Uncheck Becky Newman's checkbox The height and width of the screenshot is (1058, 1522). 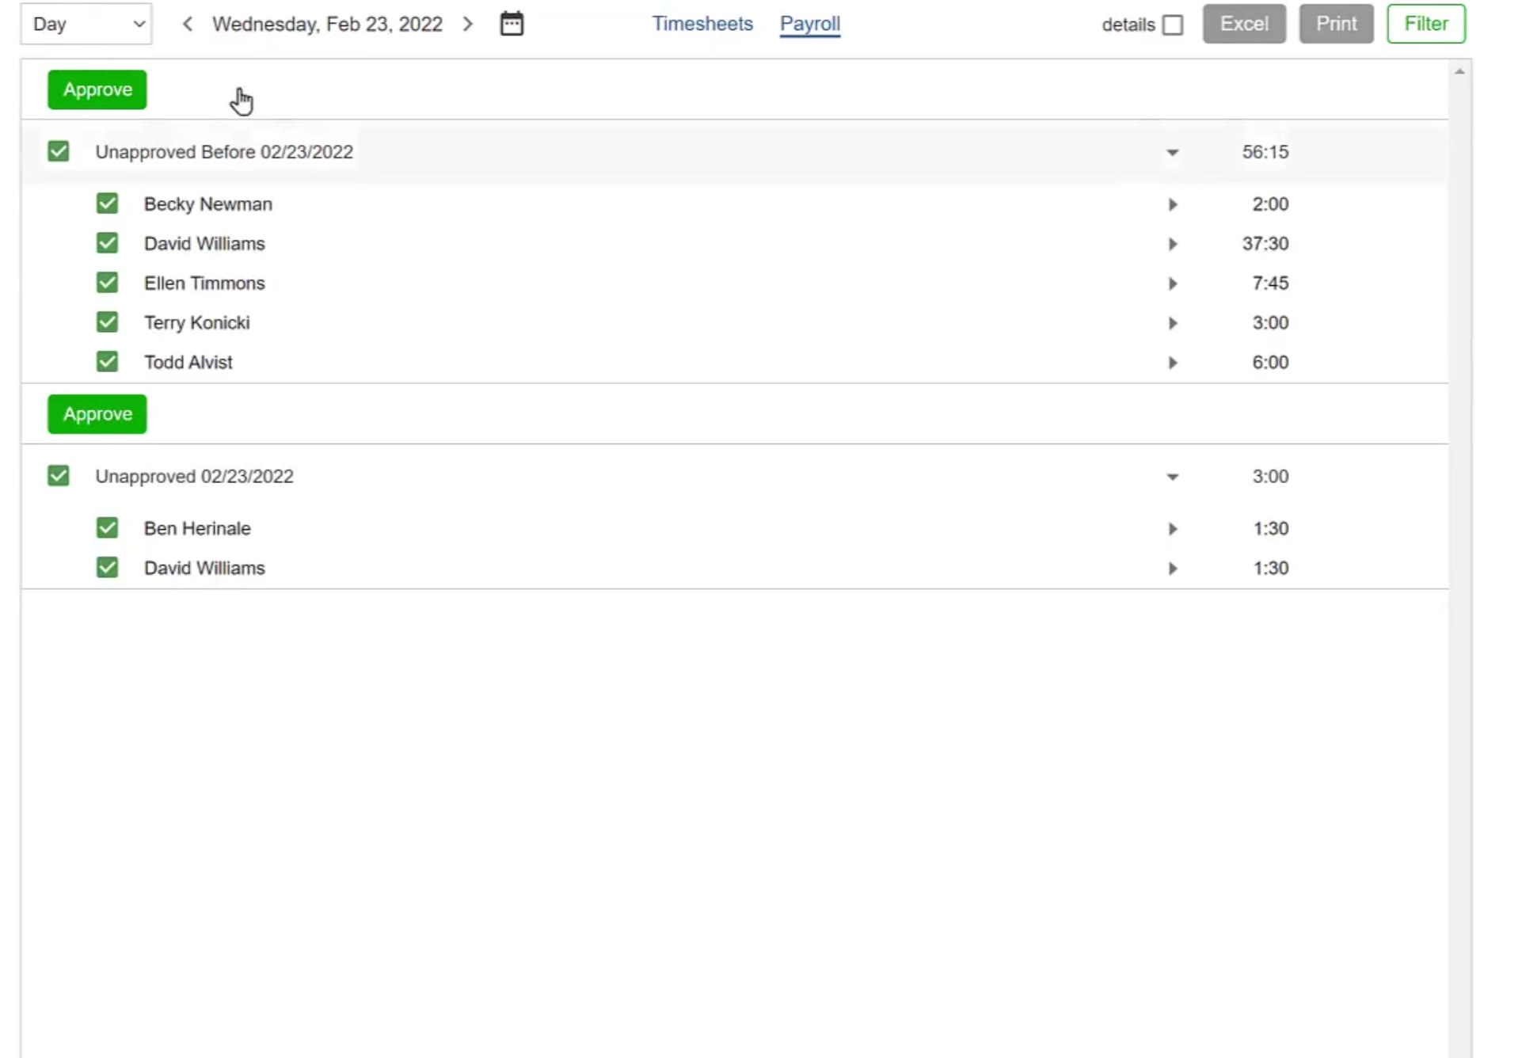[107, 204]
